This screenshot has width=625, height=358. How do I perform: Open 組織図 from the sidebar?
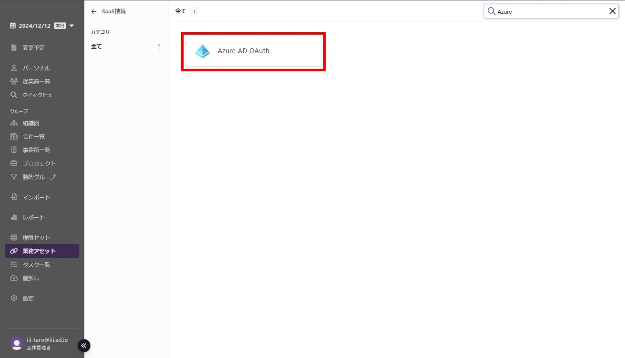tap(31, 123)
